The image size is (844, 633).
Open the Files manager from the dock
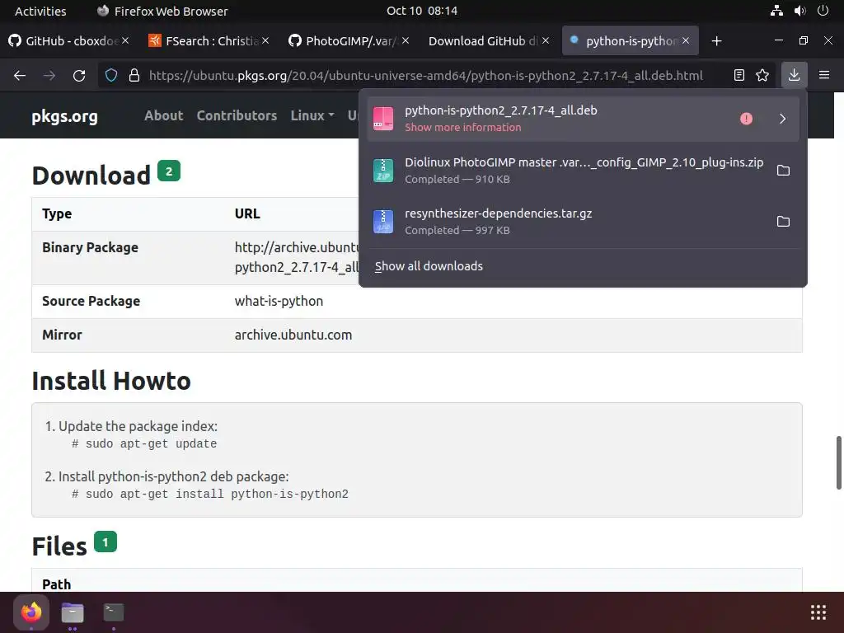pos(73,612)
